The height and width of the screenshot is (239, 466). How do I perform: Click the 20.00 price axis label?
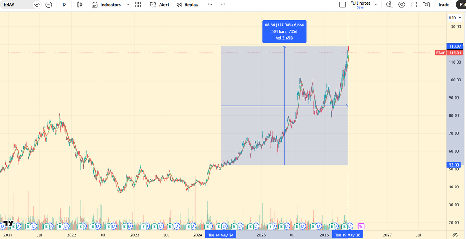pyautogui.click(x=454, y=222)
